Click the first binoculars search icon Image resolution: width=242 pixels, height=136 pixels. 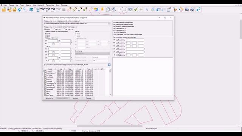tap(42, 9)
